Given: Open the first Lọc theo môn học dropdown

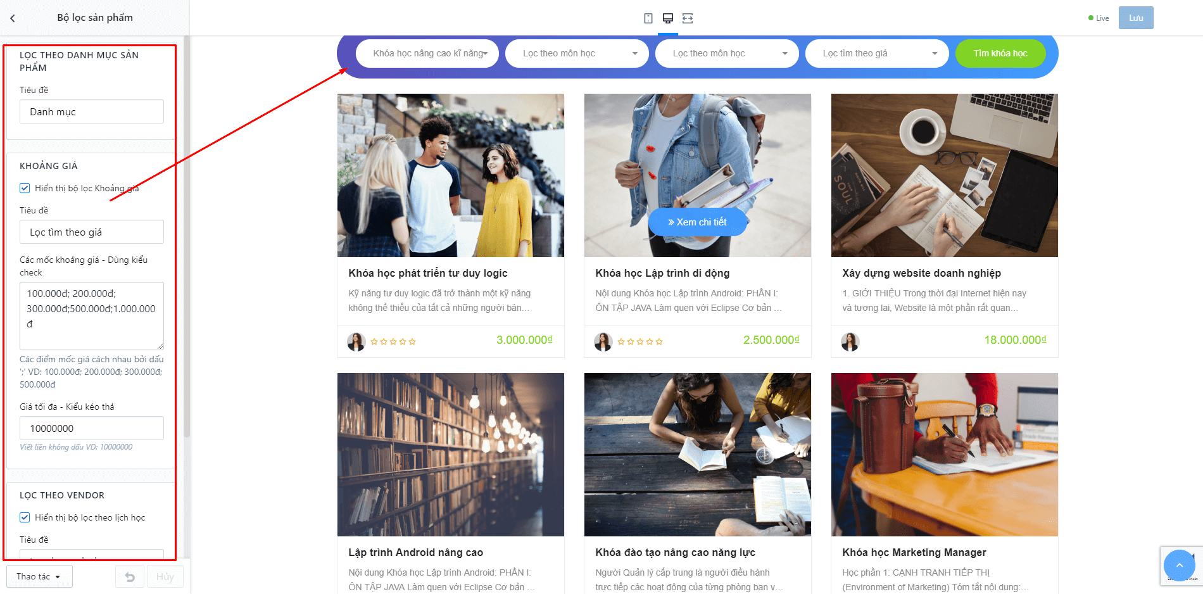Looking at the screenshot, I should [577, 53].
